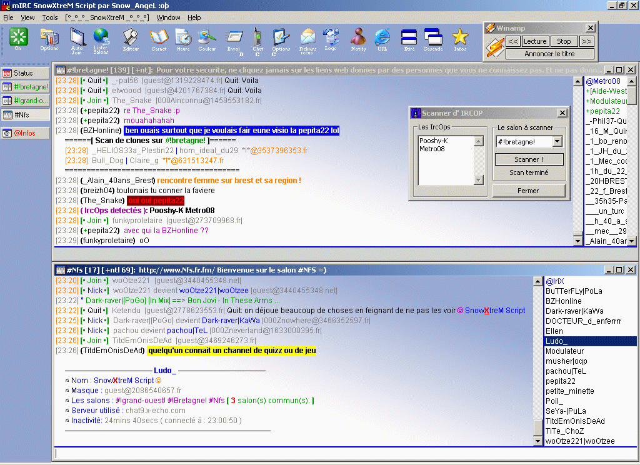The width and height of the screenshot is (640, 465).
Task: Click the Scanner ! button
Action: click(529, 159)
